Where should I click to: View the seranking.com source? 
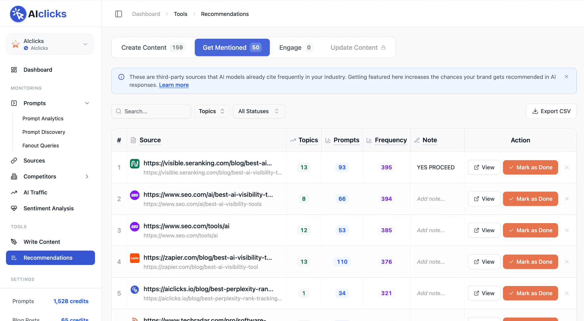tap(484, 167)
